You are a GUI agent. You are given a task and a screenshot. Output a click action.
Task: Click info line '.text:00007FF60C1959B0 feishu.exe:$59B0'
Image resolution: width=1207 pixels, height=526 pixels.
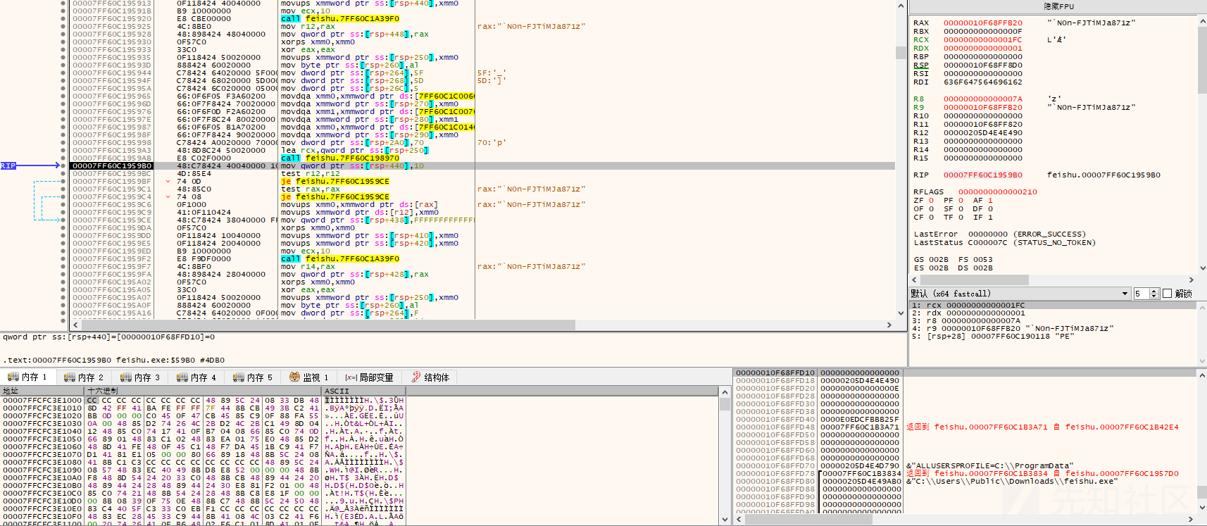tap(113, 361)
